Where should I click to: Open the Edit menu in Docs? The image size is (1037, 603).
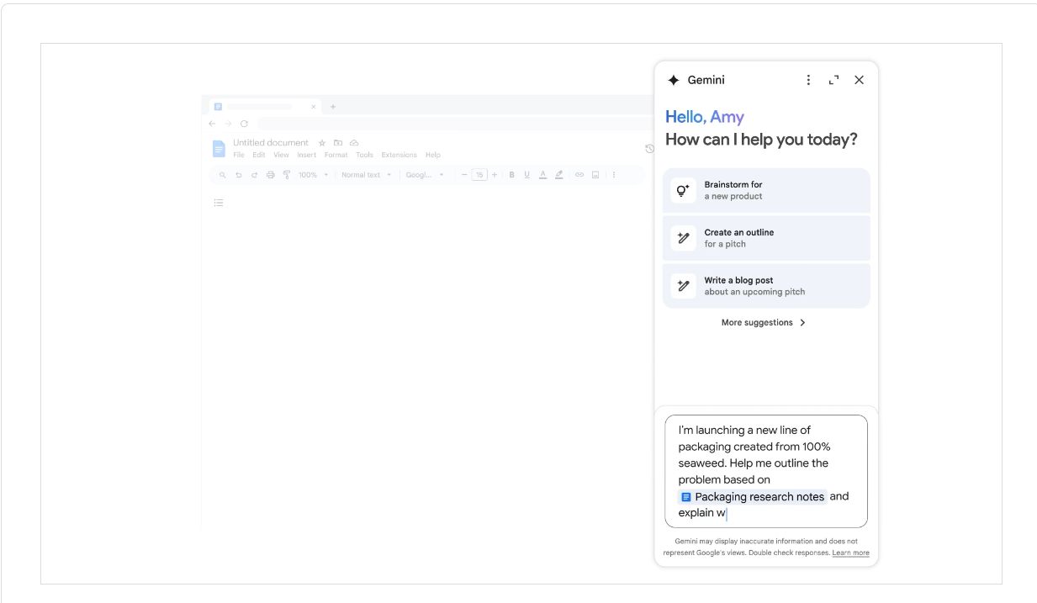259,155
